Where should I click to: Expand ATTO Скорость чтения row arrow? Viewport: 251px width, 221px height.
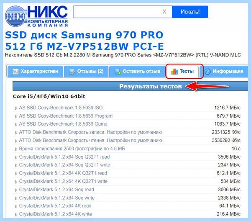coord(16,141)
